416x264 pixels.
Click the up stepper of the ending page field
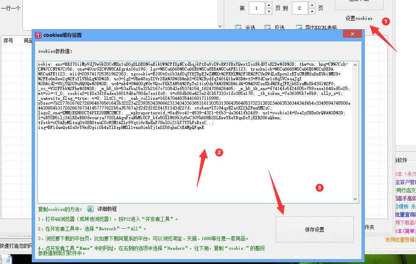tap(311, 6)
